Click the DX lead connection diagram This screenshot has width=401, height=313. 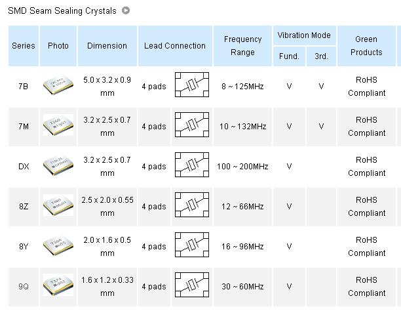point(192,166)
